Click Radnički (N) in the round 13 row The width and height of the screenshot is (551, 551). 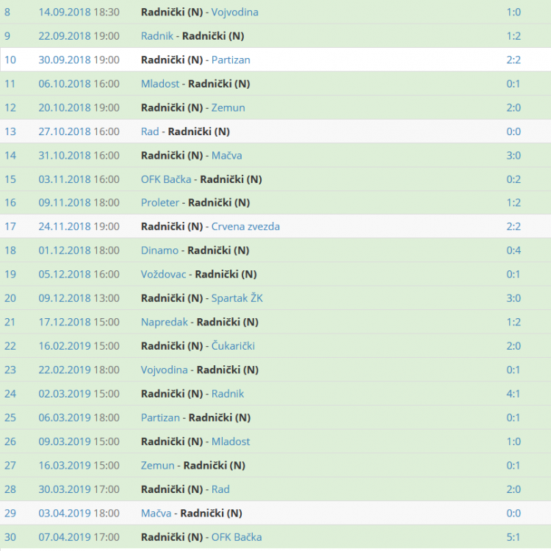coord(198,132)
